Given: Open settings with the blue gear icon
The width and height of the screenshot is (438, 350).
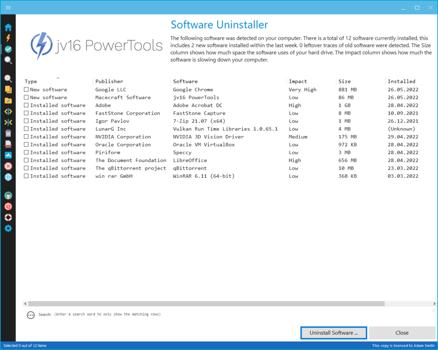Looking at the screenshot, I should (8, 228).
